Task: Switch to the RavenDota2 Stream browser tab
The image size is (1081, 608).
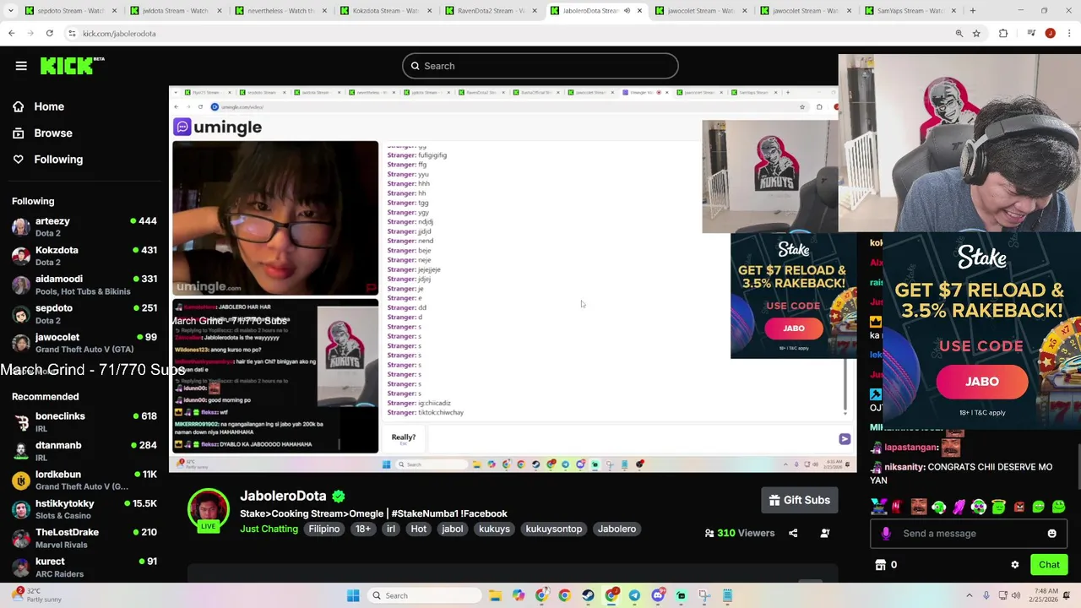Action: point(491,11)
